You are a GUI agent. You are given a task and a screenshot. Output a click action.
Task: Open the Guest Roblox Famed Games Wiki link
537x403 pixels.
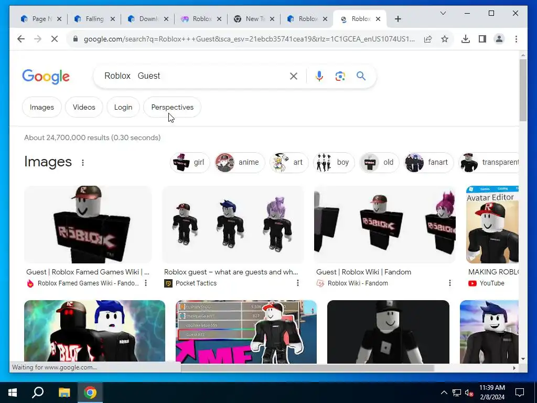(88, 272)
